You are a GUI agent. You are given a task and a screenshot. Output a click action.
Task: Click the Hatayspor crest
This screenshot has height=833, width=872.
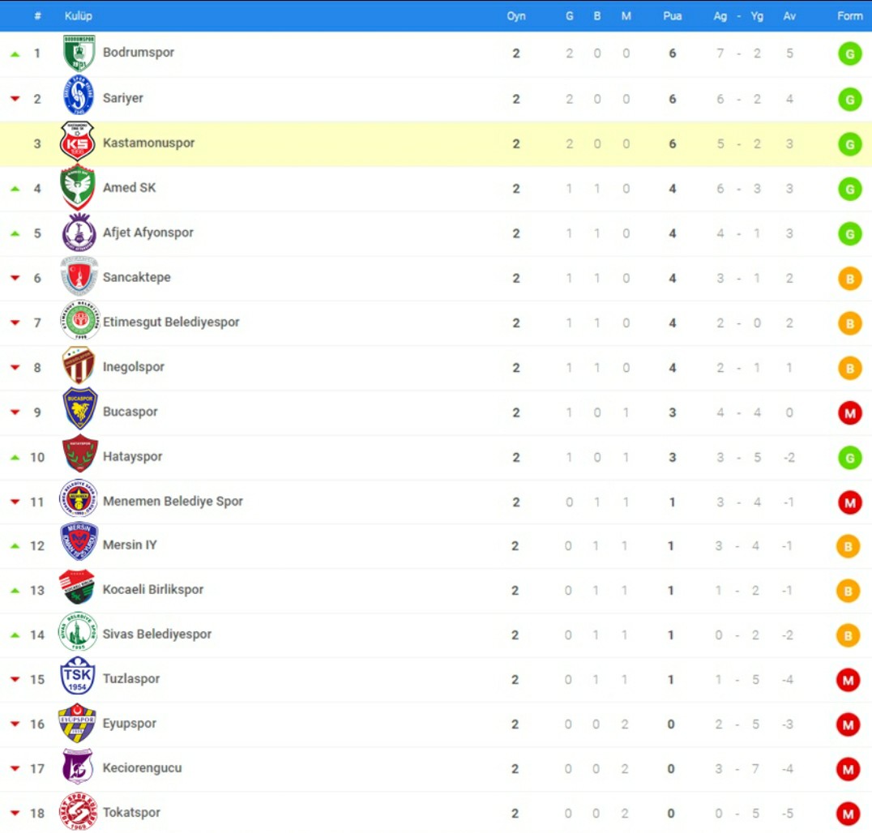pyautogui.click(x=80, y=454)
